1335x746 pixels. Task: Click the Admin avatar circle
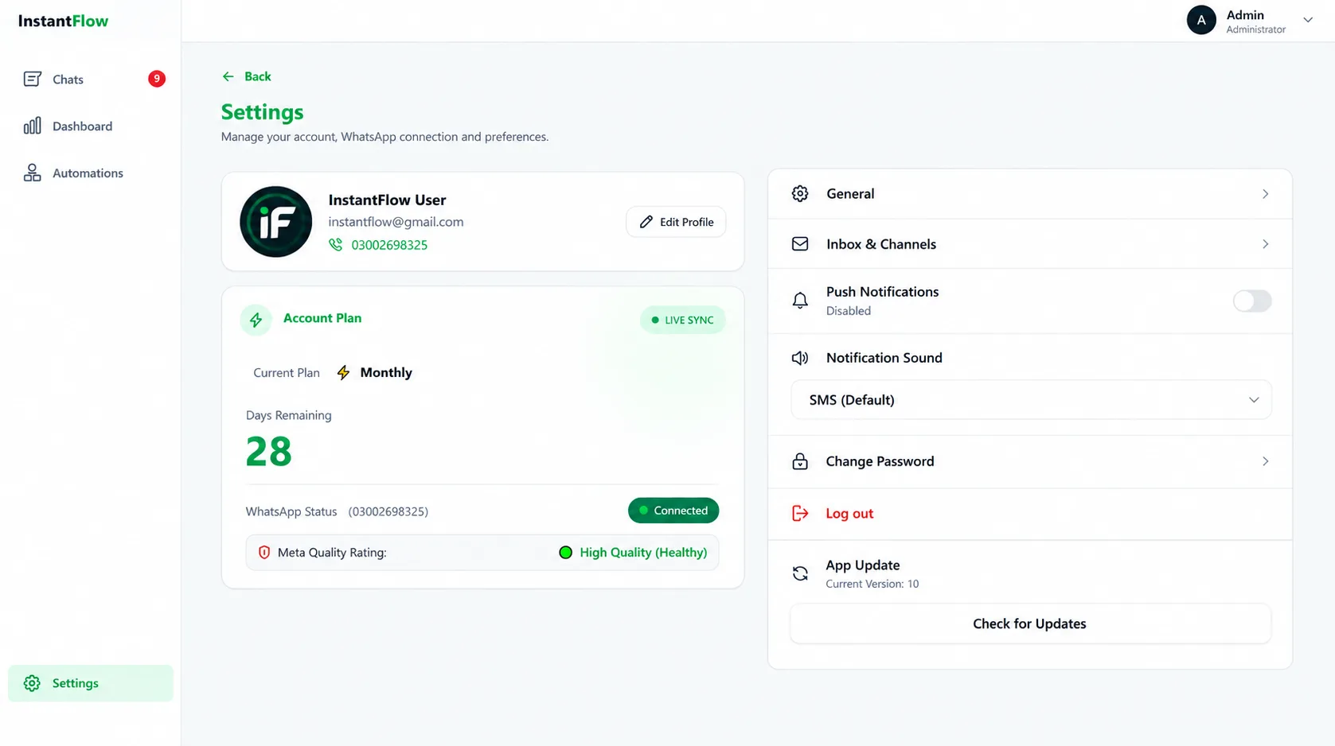[x=1201, y=20]
